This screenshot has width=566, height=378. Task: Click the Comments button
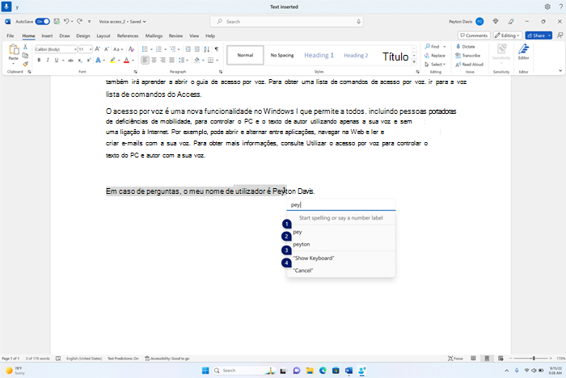(474, 36)
